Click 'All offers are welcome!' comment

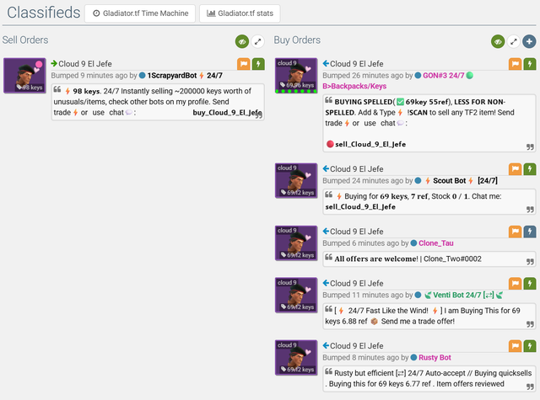tap(376, 259)
